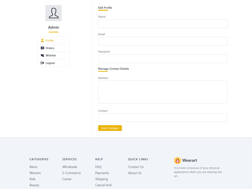
Task: Click the Wishlist heart icon
Action: click(42, 55)
